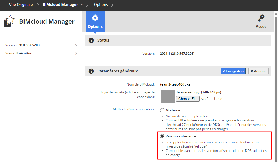Click the BIMcloud Manager sidebar title

click(x=47, y=21)
